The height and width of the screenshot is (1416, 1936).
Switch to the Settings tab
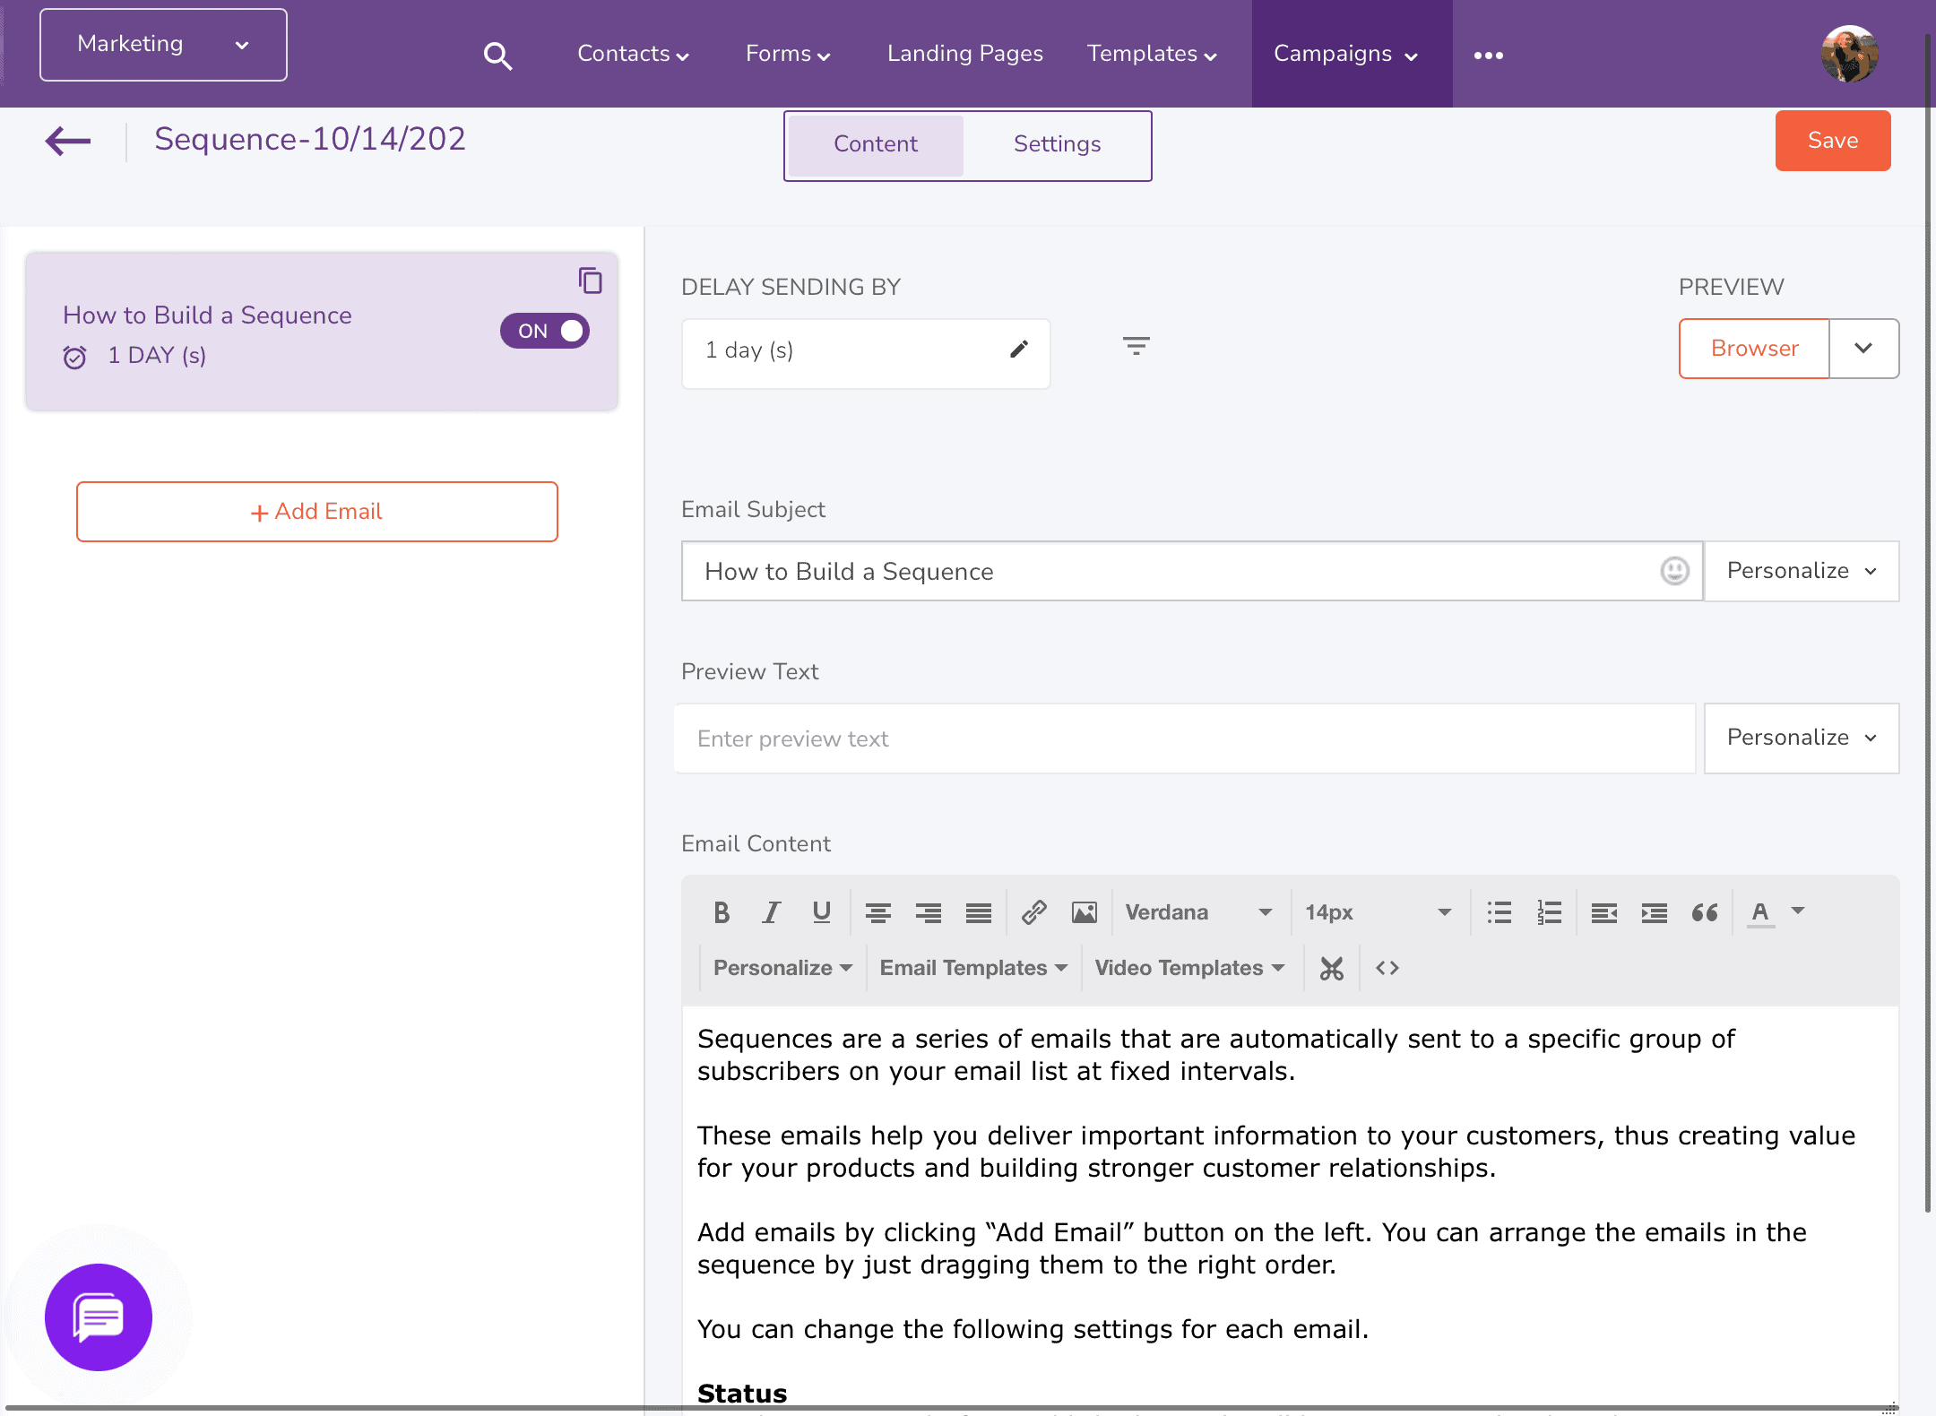1057,144
